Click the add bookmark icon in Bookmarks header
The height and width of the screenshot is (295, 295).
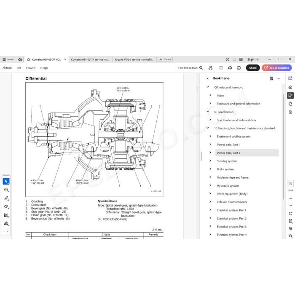pos(271,78)
